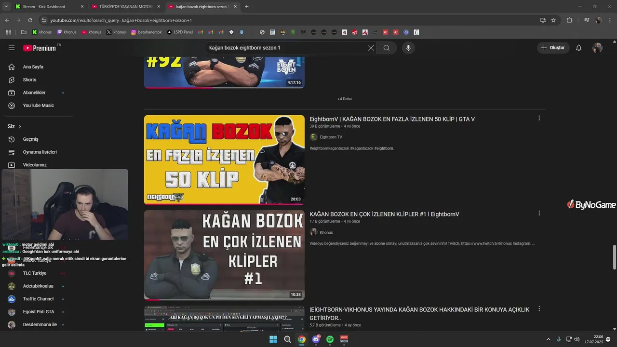This screenshot has width=617, height=347.
Task: Click the EN ÇOK İZLENEN KLİPLER #1 thumbnail
Action: [224, 255]
